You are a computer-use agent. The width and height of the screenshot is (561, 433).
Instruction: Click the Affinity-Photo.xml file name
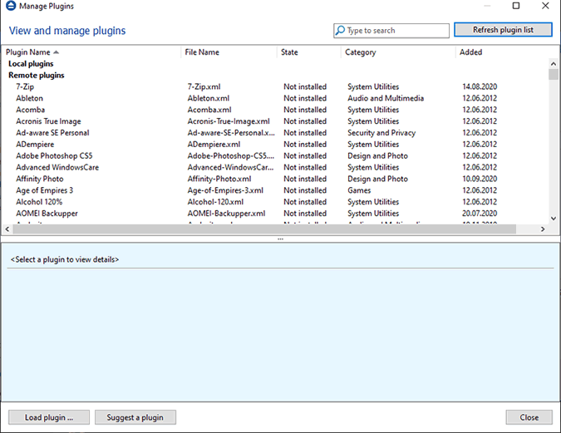[x=219, y=179]
